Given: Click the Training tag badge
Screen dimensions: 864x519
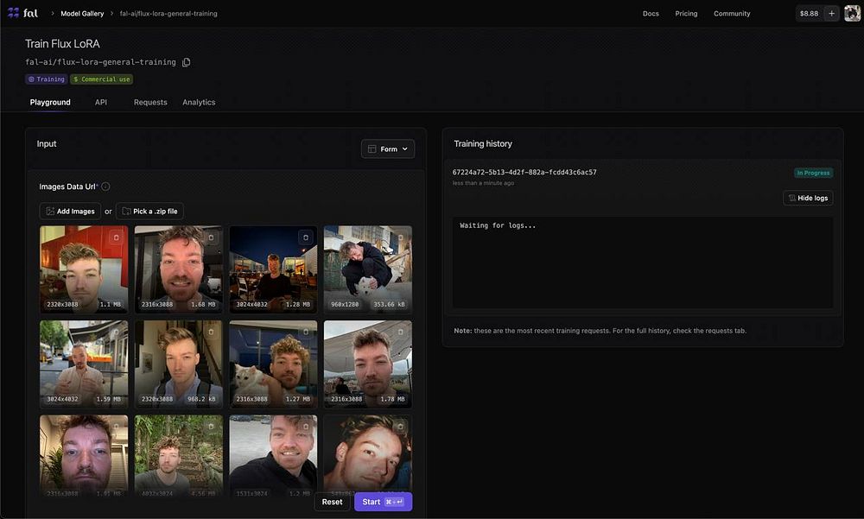Looking at the screenshot, I should [47, 79].
